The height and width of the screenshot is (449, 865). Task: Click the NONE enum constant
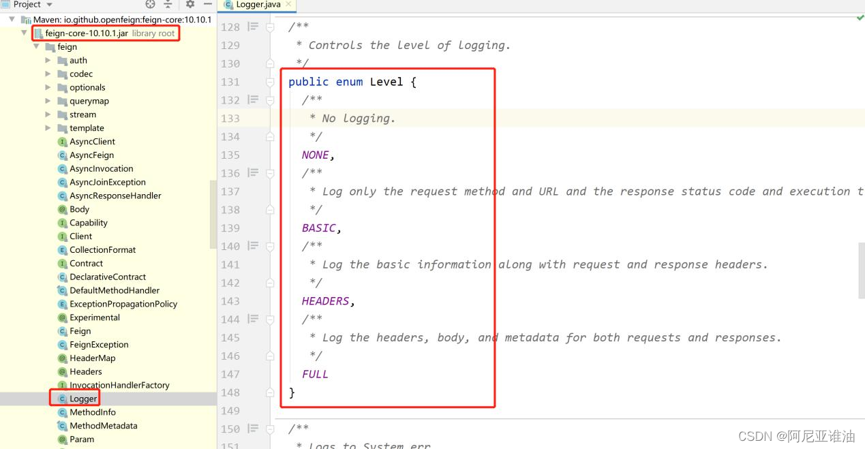click(316, 155)
